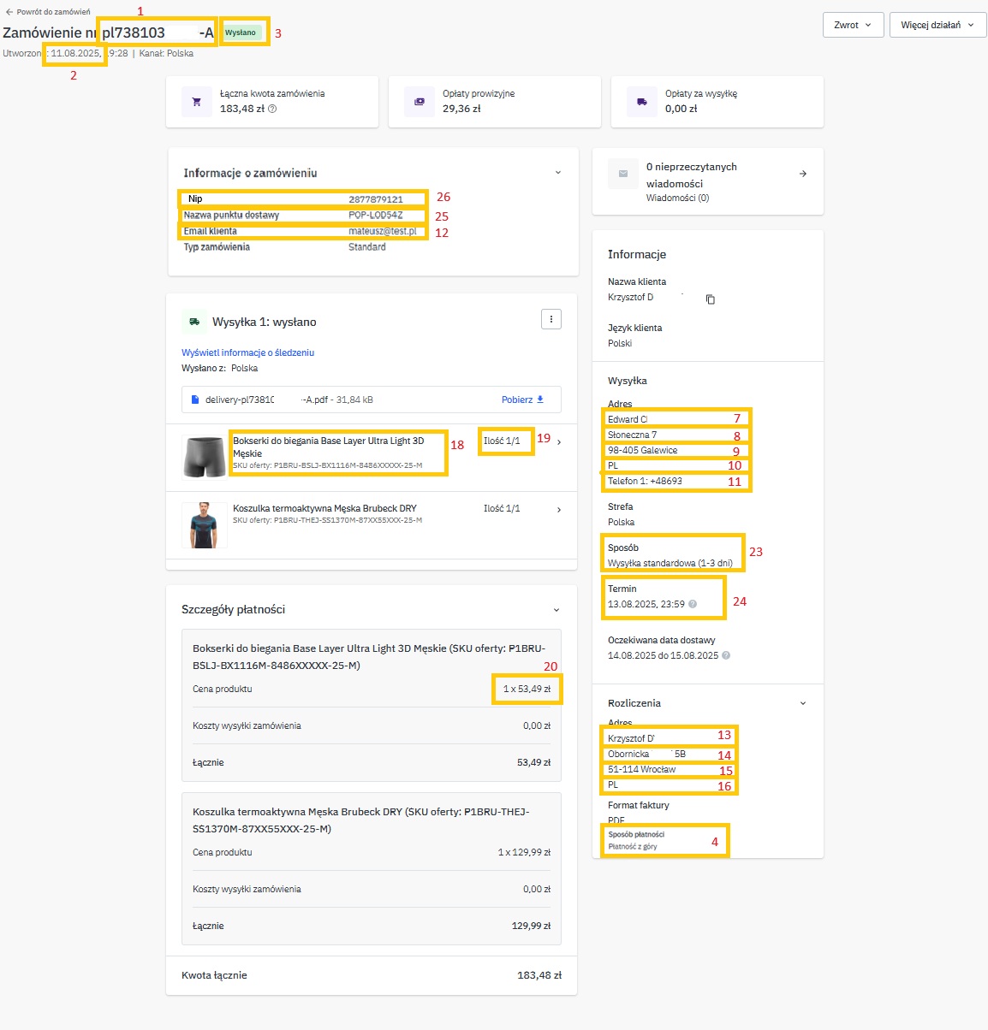
Task: Collapse the Rozliczenia section
Action: point(803,703)
